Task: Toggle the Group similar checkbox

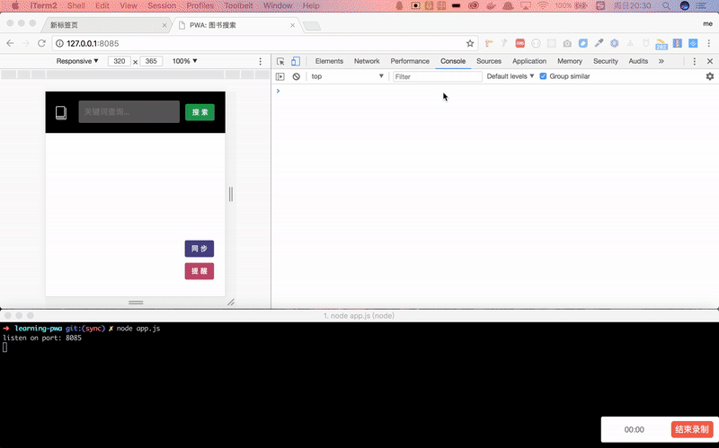Action: click(x=543, y=76)
